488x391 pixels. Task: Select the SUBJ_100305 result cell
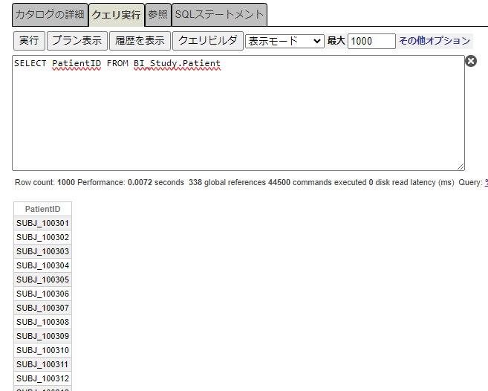pos(42,279)
